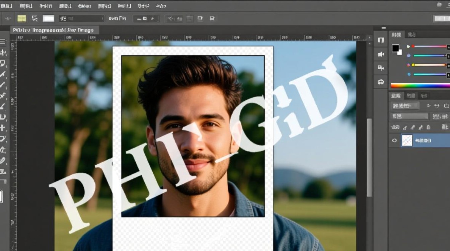The image size is (450, 251).
Task: Open the first menu in the menu bar
Action: [x=6, y=6]
